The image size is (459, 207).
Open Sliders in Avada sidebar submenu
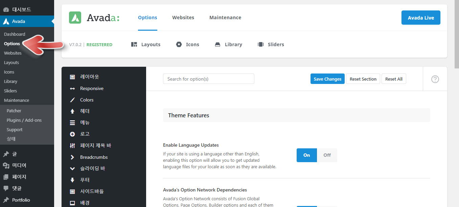point(10,91)
